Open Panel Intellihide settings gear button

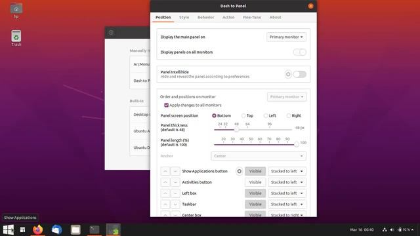click(x=288, y=74)
